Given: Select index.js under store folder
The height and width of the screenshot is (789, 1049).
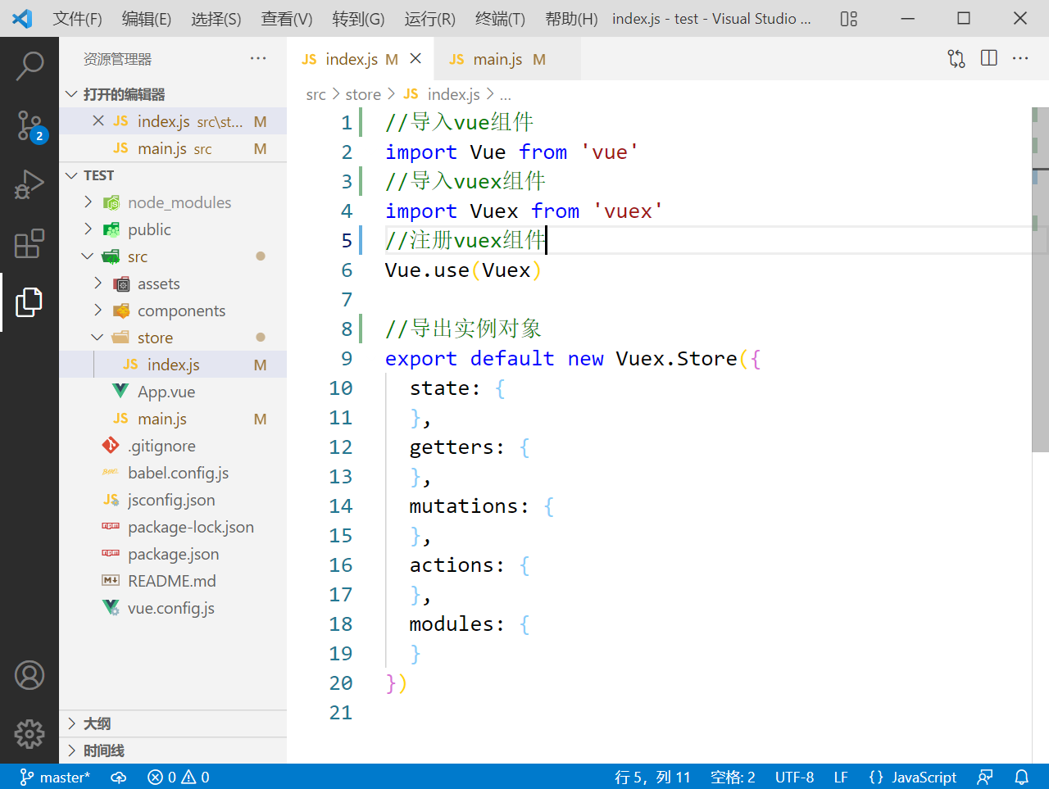Looking at the screenshot, I should point(173,365).
